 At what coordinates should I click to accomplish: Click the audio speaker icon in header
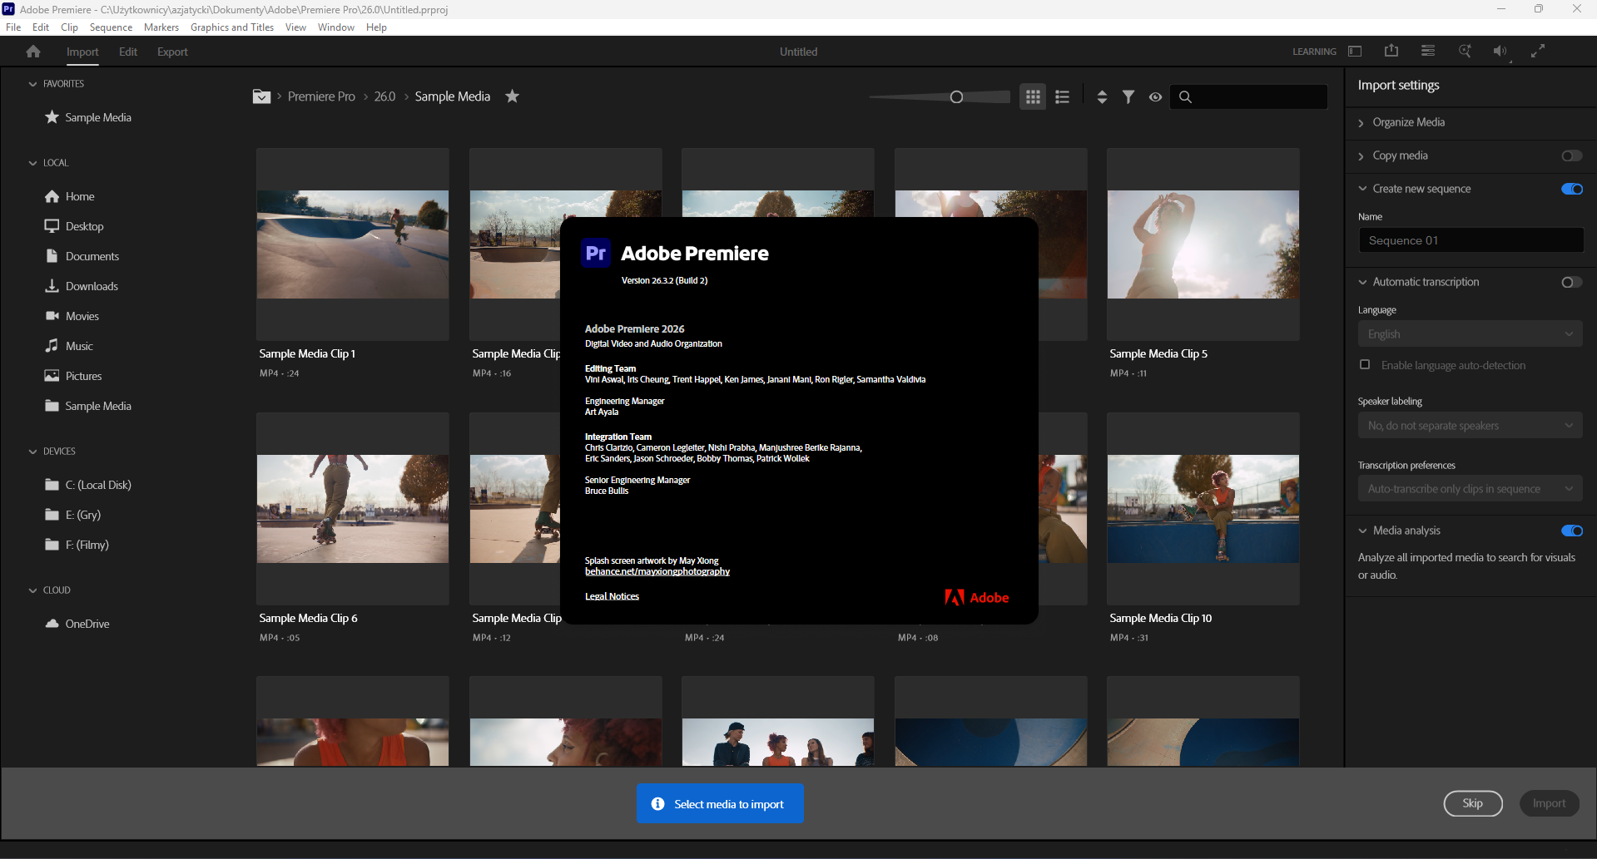(1500, 52)
